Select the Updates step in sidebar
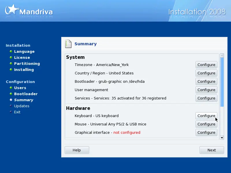This screenshot has width=231, height=173. point(22,106)
